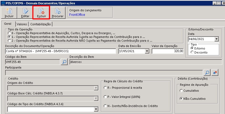Clear Participante with eraser icon
The width and height of the screenshot is (225, 114).
(215, 73)
